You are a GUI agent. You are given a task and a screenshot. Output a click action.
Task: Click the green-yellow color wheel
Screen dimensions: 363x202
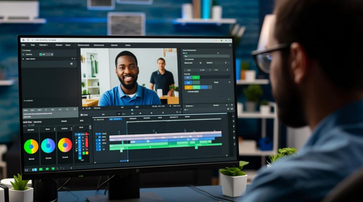coord(31,146)
